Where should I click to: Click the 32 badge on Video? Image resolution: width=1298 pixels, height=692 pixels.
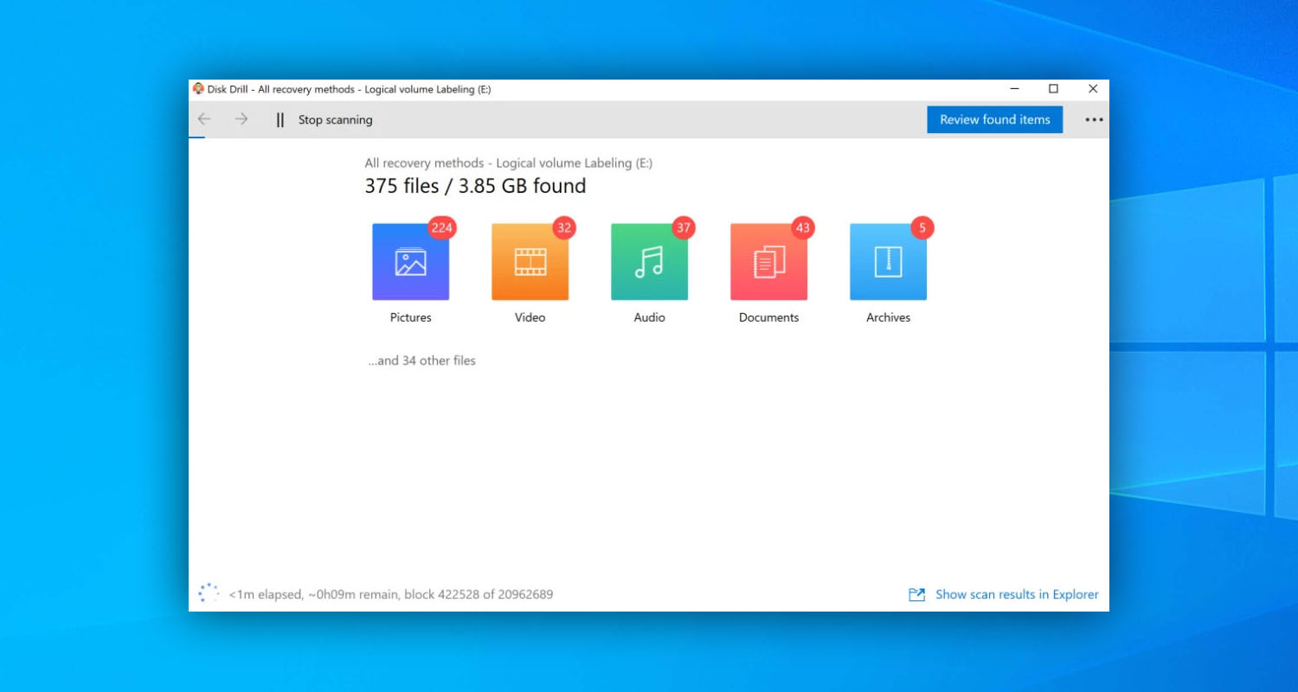pos(564,228)
